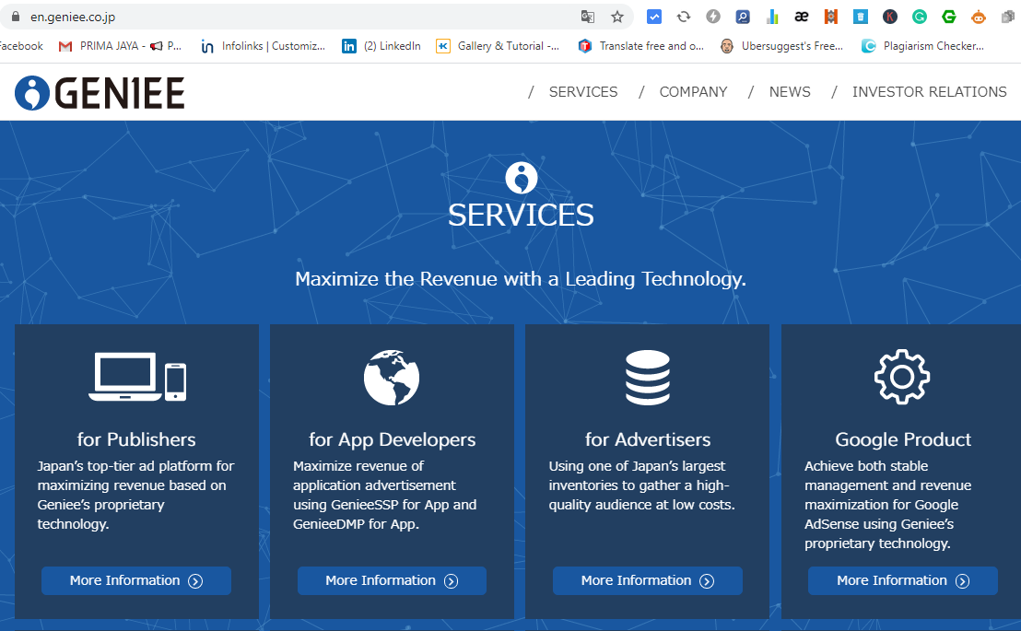Click the globe icon for App Developers
The height and width of the screenshot is (631, 1021).
tap(392, 378)
